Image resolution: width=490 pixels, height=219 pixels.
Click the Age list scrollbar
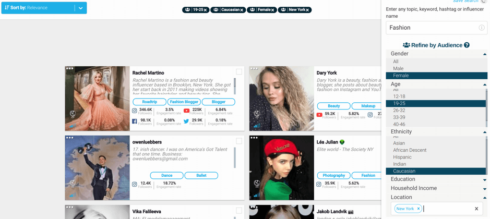point(486,105)
